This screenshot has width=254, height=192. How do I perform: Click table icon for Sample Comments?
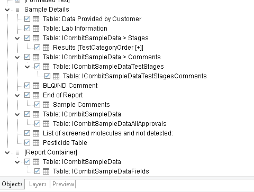(46, 105)
